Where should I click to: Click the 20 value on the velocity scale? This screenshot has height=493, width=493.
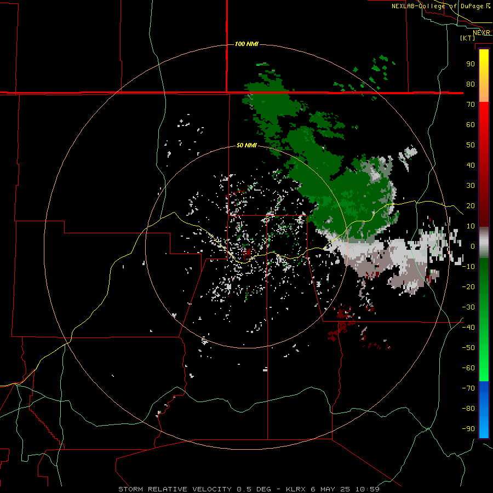(471, 206)
